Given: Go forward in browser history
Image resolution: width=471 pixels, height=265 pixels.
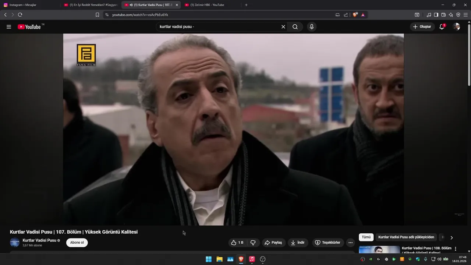Looking at the screenshot, I should [x=13, y=15].
